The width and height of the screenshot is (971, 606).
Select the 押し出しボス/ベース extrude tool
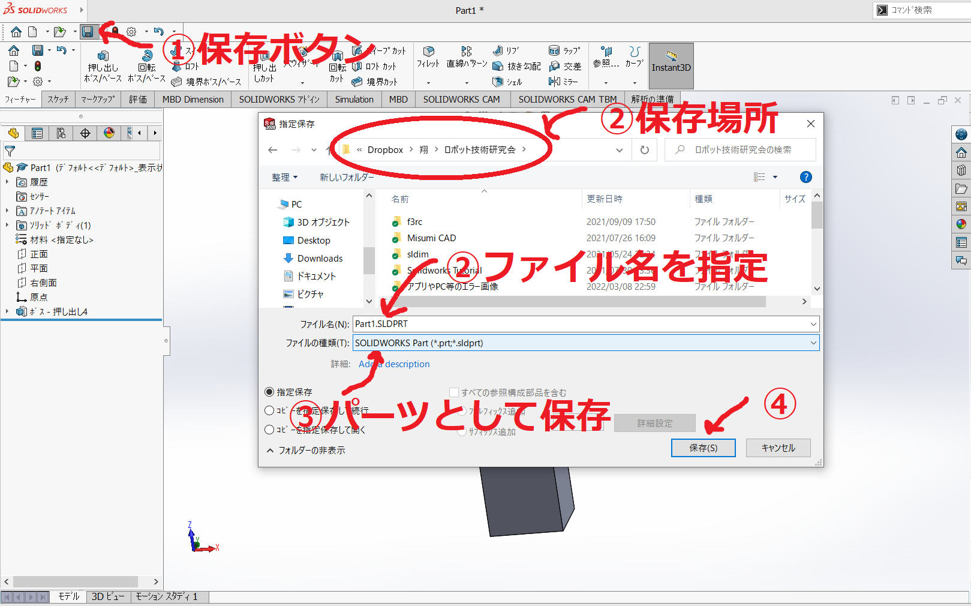(103, 67)
